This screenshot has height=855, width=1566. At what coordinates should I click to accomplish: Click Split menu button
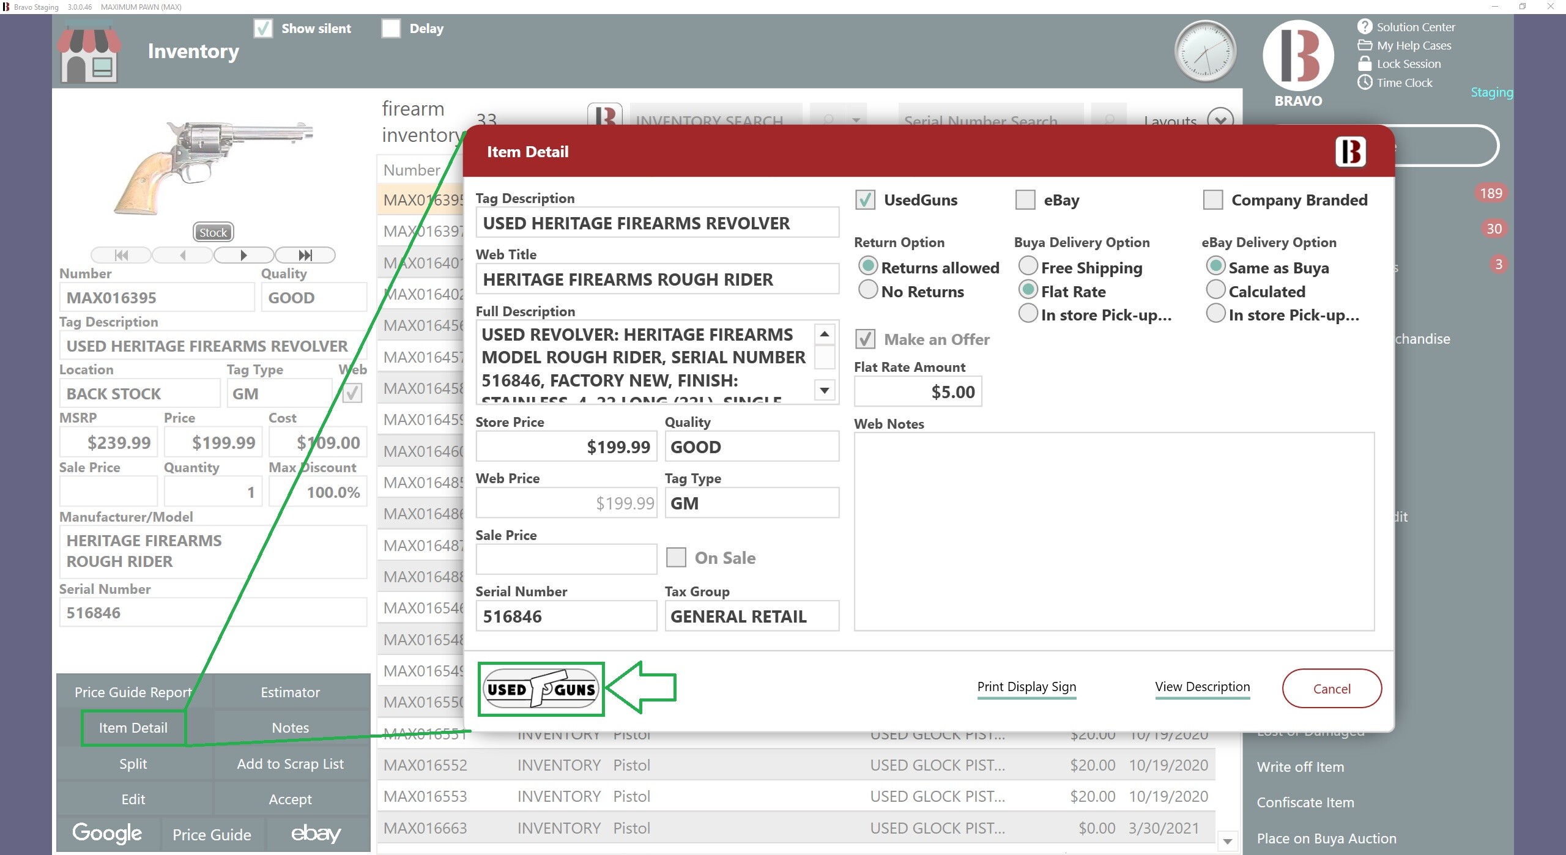click(x=133, y=763)
